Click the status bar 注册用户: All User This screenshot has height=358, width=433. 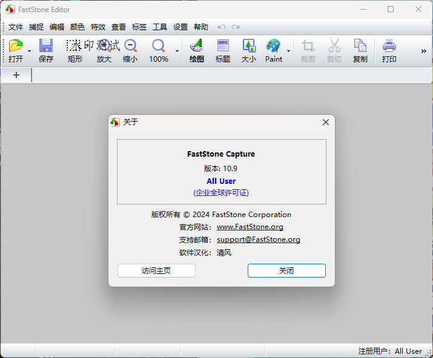tap(390, 351)
